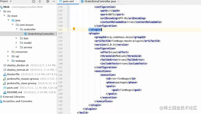Switch to the OrderEntryControllor.java tab

pos(100,2)
